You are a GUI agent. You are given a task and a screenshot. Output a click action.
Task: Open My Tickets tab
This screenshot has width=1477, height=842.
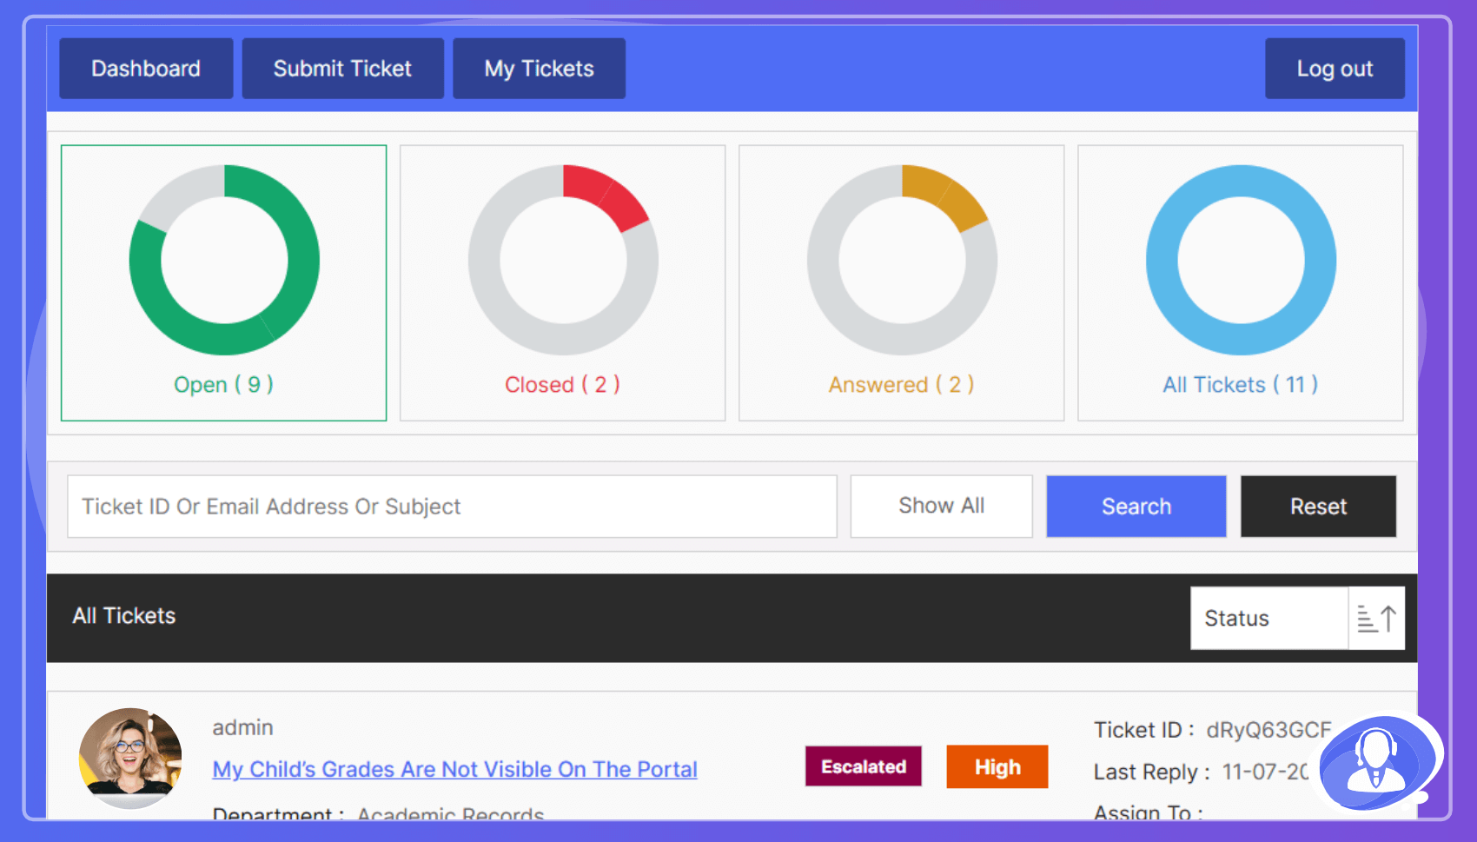pyautogui.click(x=539, y=69)
